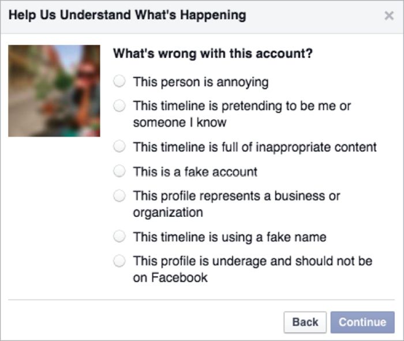Click the 'This person is annoying' label text

(x=200, y=81)
